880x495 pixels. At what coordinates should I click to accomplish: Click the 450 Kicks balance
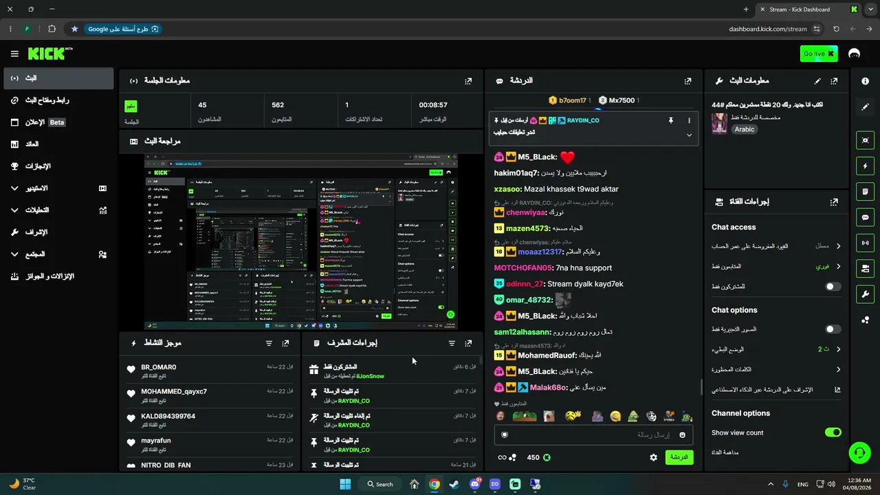(x=538, y=457)
